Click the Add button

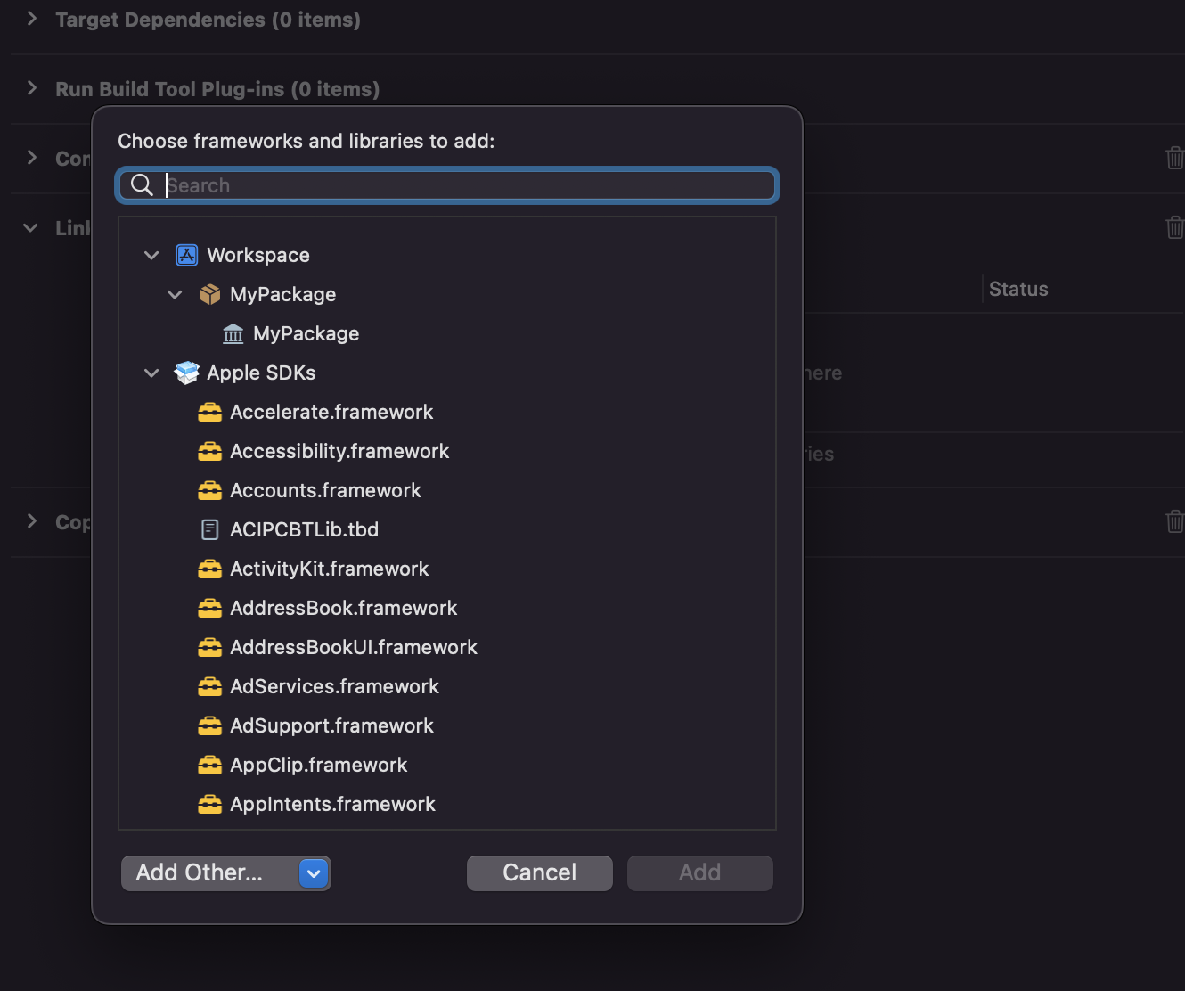coord(700,873)
